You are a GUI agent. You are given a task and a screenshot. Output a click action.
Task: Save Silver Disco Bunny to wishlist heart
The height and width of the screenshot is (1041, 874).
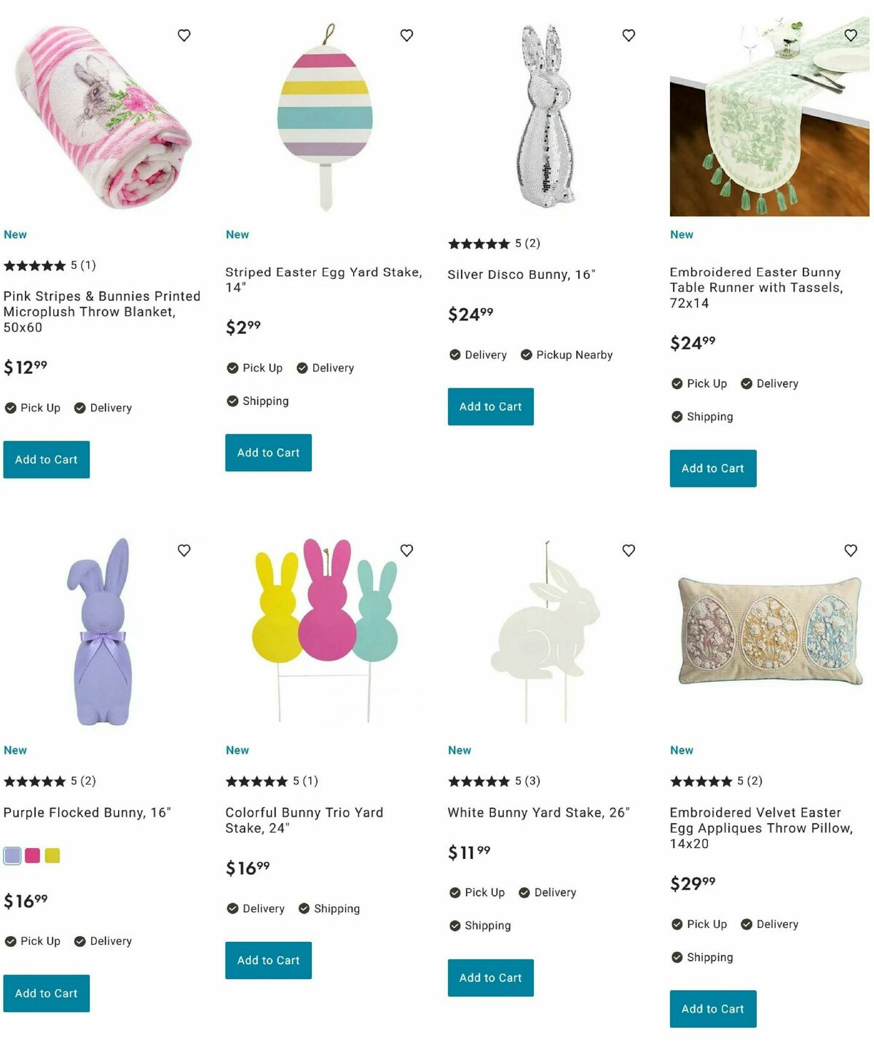tap(629, 35)
